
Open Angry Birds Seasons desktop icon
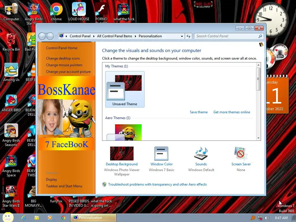pos(11,135)
